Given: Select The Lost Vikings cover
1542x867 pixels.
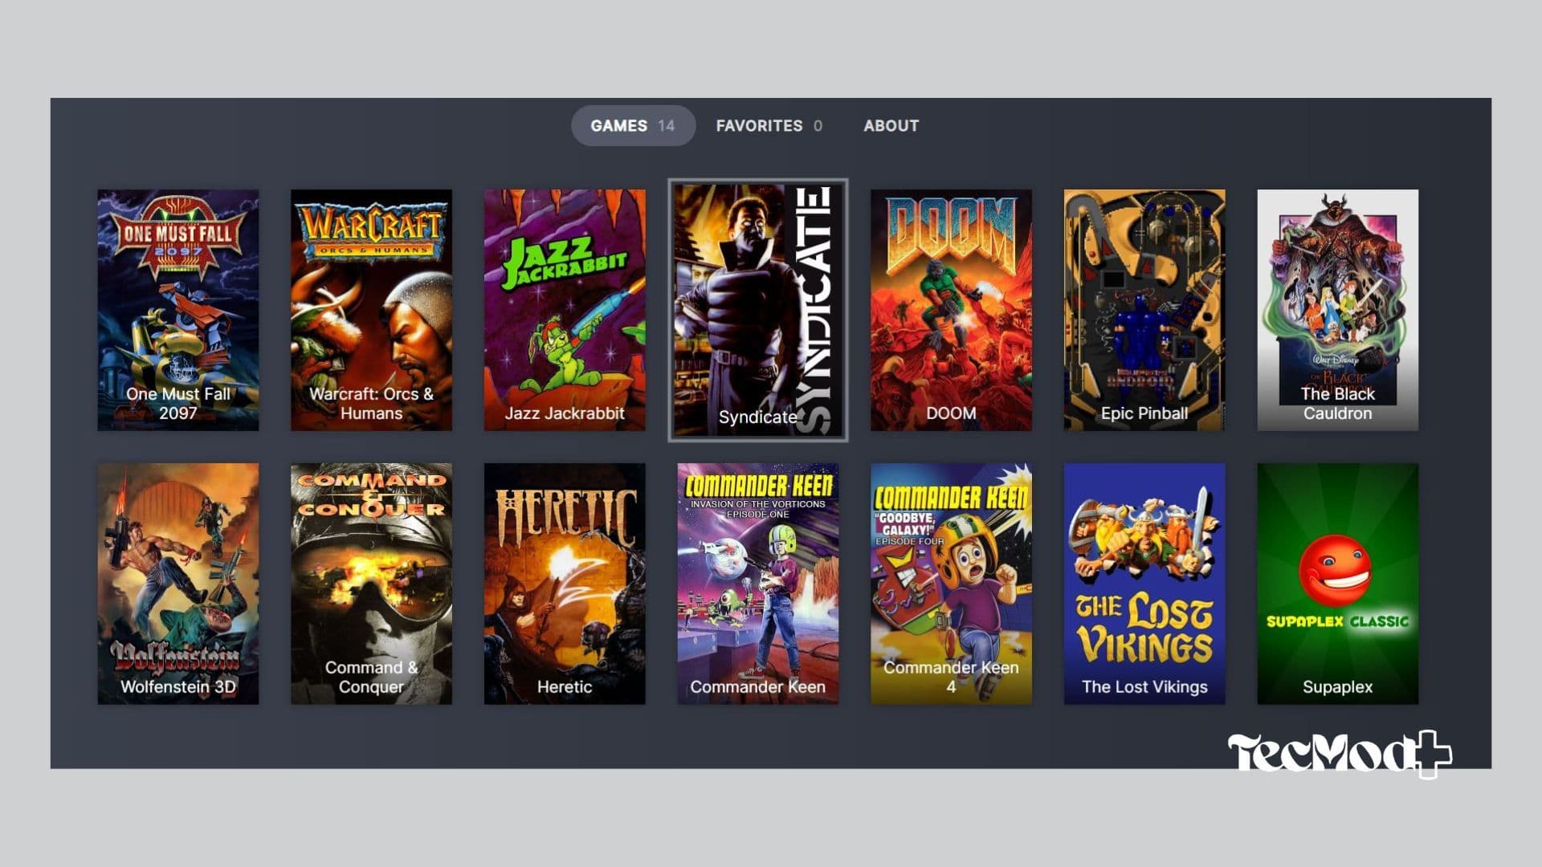Looking at the screenshot, I should (x=1144, y=583).
